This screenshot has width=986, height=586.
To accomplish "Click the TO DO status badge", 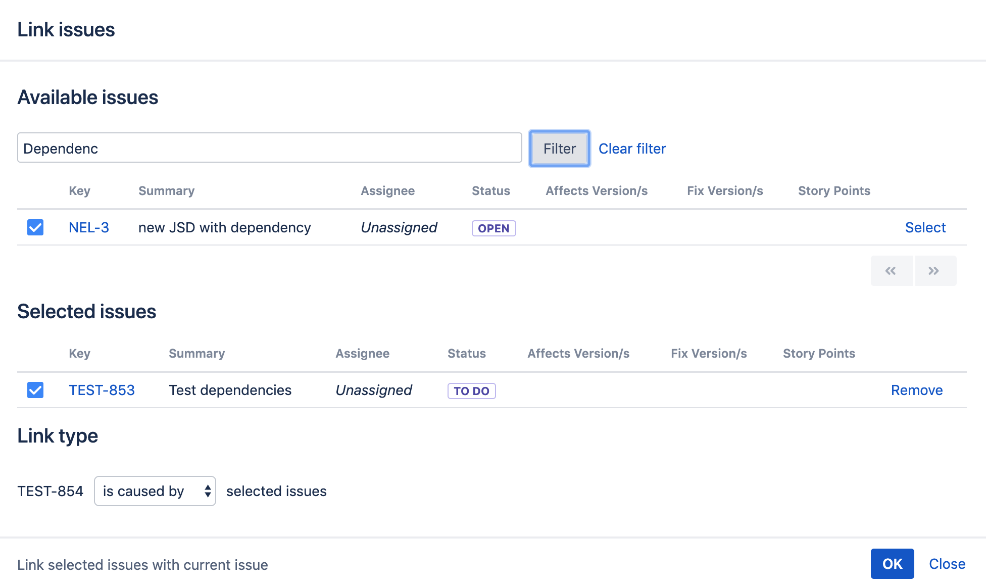I will (471, 391).
